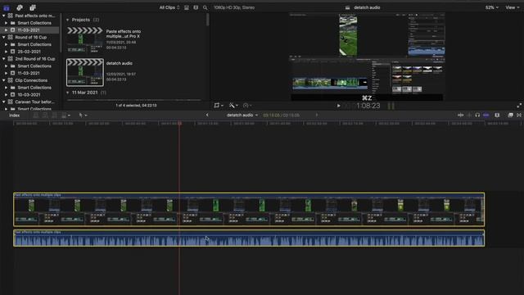Open clip appearance and filtering options
The width and height of the screenshot is (524, 295).
tap(196, 7)
